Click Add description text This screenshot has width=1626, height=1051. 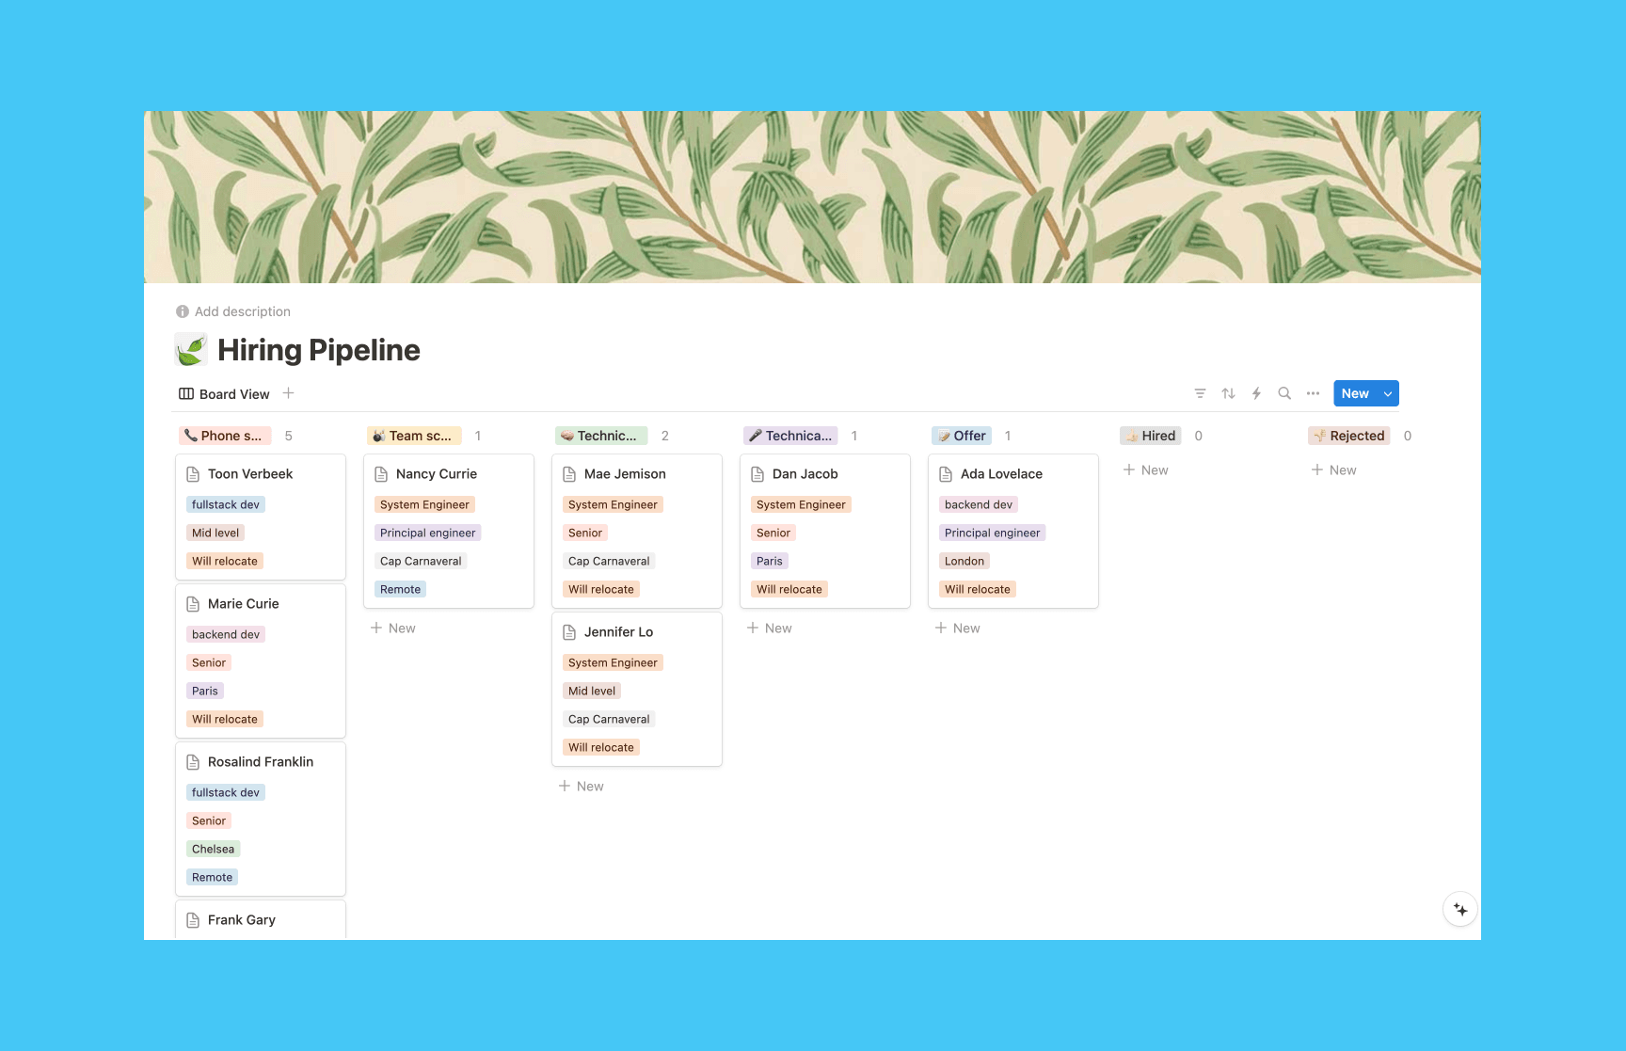[243, 311]
